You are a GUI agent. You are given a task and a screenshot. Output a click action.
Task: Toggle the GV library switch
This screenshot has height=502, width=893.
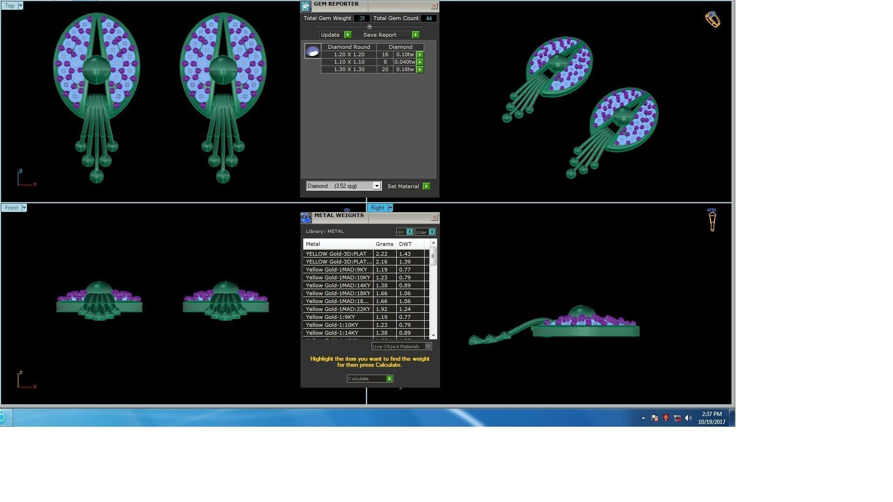coord(409,232)
